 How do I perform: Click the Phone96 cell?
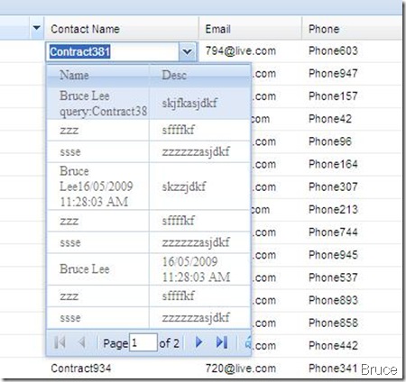point(352,141)
